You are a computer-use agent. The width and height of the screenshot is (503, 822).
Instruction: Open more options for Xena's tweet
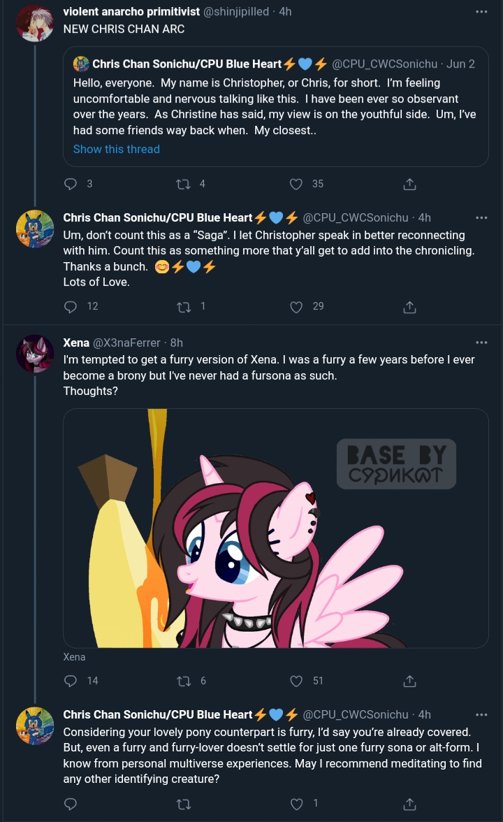tap(481, 342)
